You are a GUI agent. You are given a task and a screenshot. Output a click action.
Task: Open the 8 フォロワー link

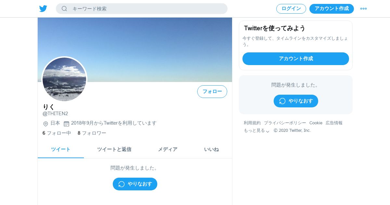[92, 133]
